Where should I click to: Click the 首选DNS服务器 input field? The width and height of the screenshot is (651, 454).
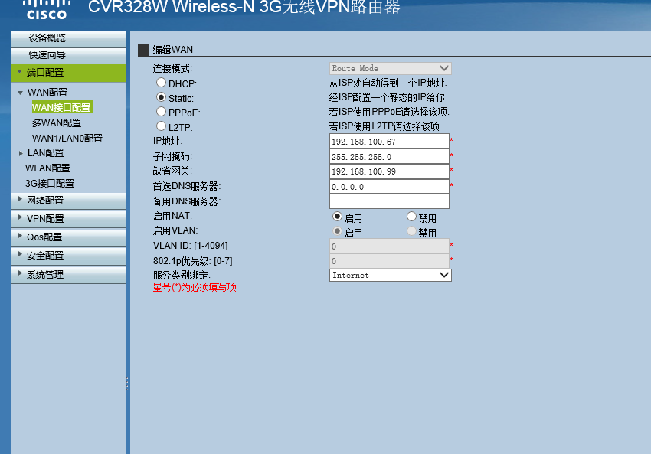coord(389,186)
